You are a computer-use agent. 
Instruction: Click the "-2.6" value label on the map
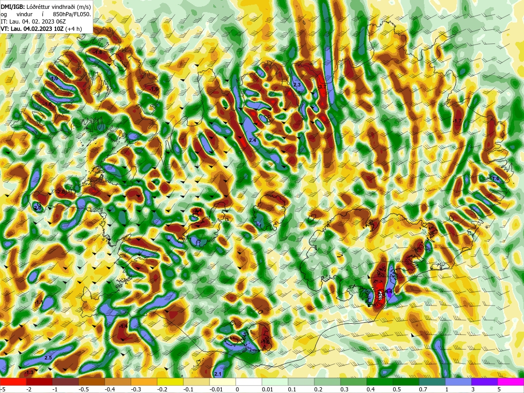tap(61, 191)
